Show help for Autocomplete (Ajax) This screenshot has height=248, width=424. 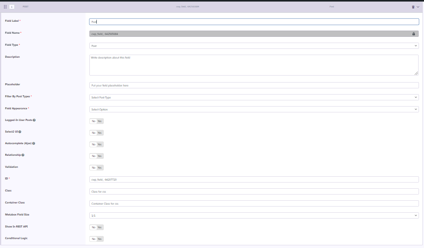[x=33, y=143]
